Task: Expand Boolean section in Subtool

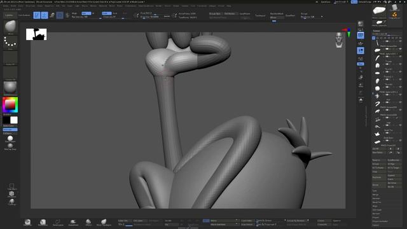Action: pyautogui.click(x=376, y=198)
